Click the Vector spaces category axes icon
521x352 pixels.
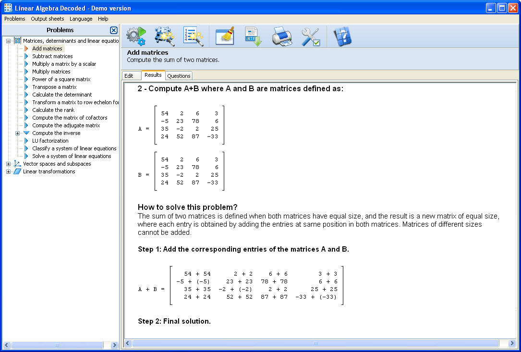(x=17, y=164)
